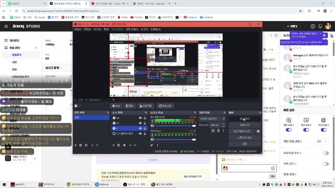
Task: Toggle visibility of display capture source
Action: (140, 134)
